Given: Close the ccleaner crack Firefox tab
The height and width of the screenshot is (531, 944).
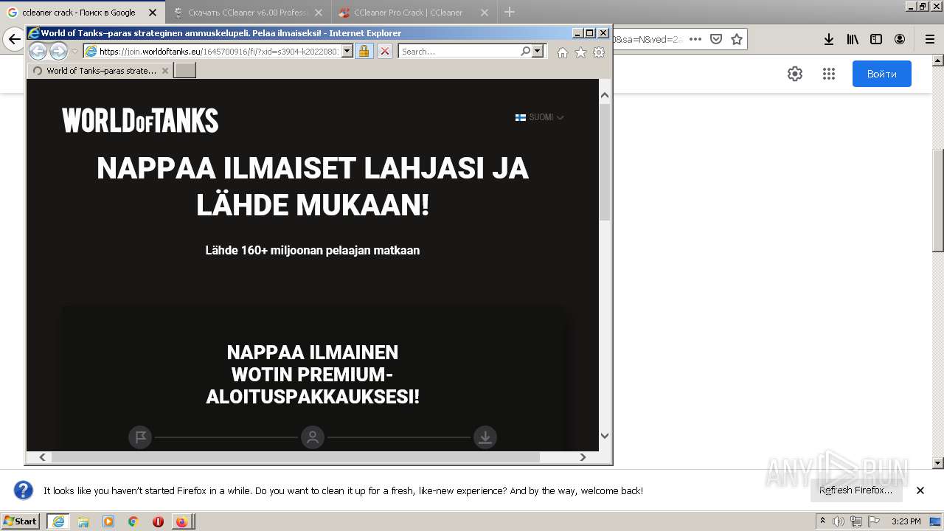Looking at the screenshot, I should (x=153, y=13).
